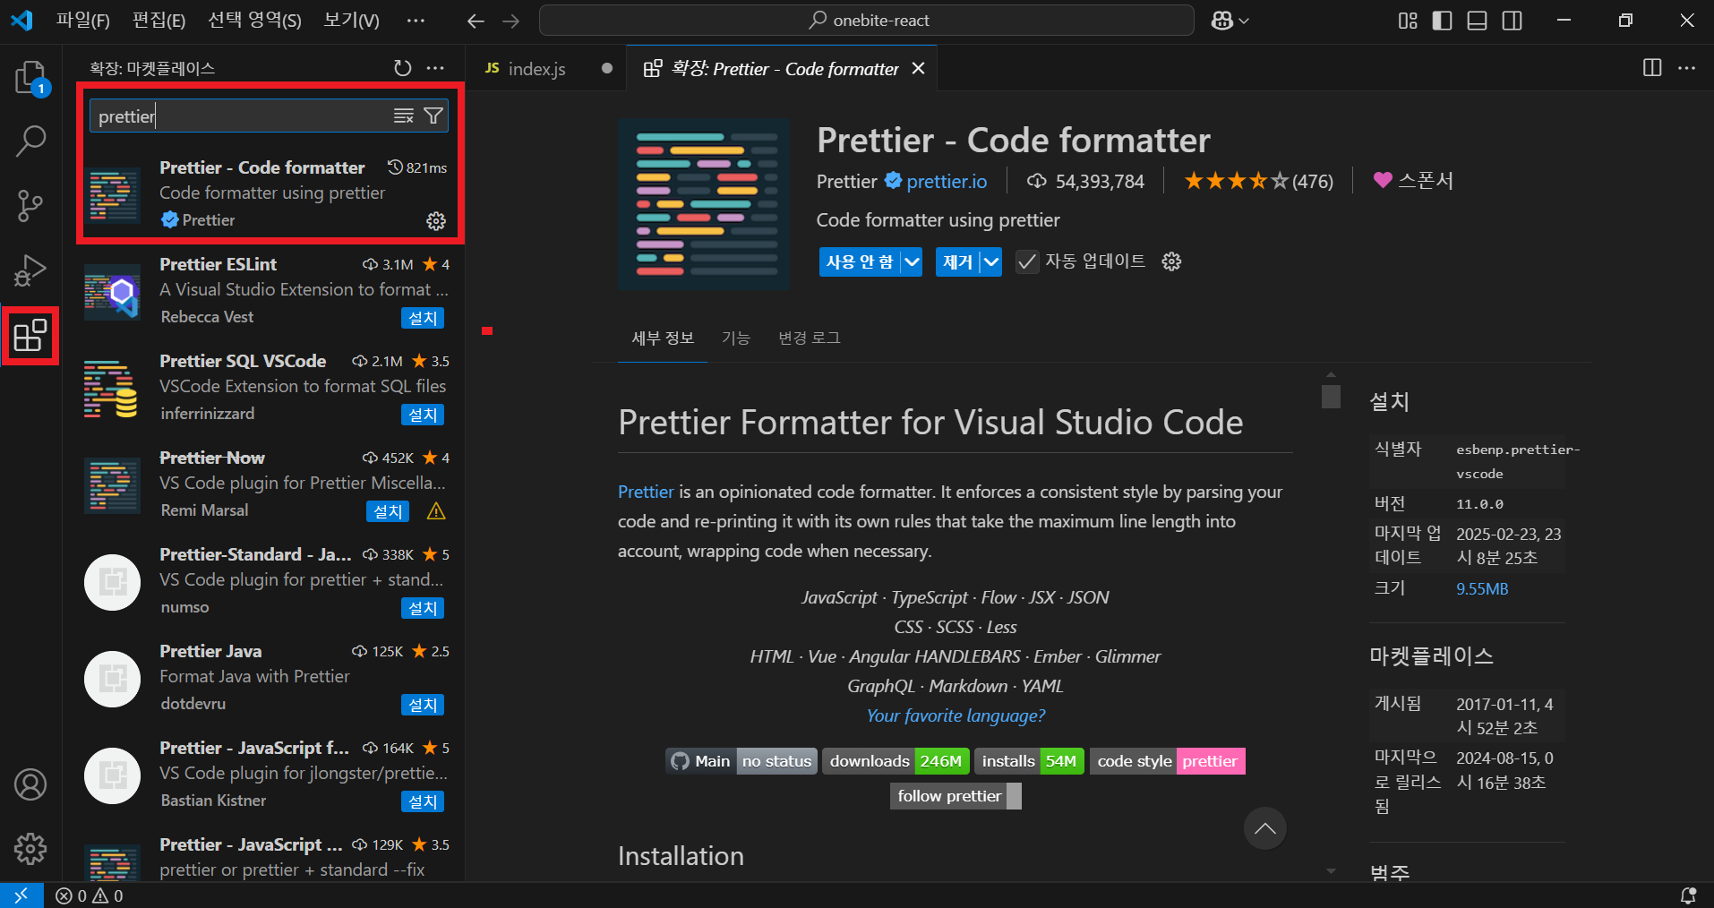Open customize layout icon
This screenshot has width=1714, height=908.
pyautogui.click(x=1408, y=21)
